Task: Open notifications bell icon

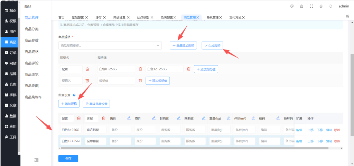Action: [x=331, y=6]
